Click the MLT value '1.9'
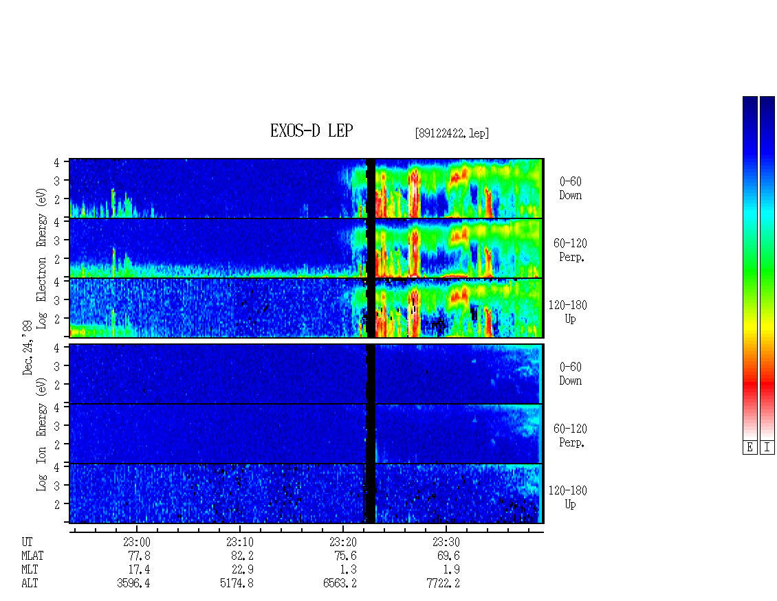 tap(452, 570)
